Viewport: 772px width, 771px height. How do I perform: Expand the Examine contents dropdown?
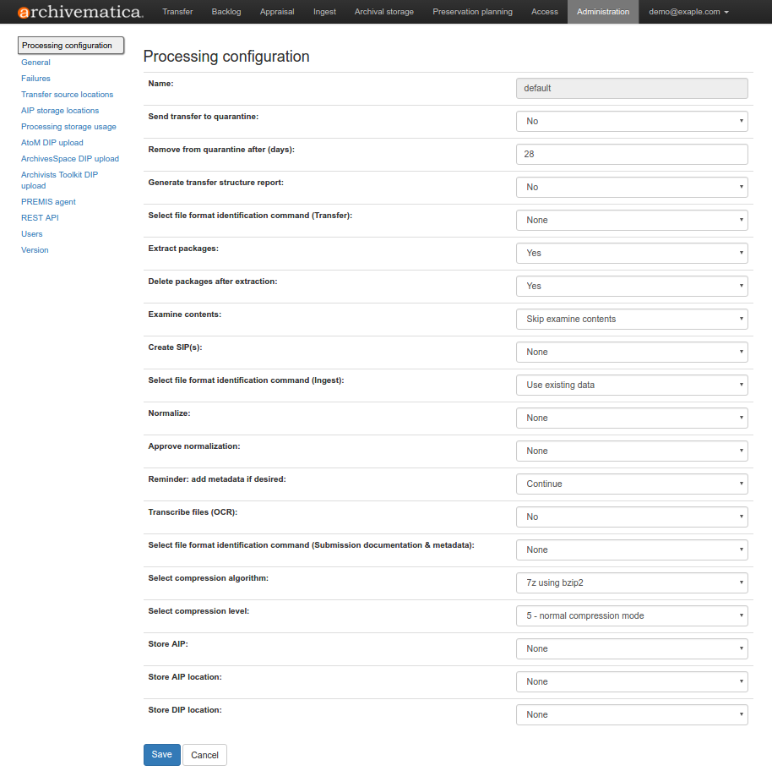[632, 319]
